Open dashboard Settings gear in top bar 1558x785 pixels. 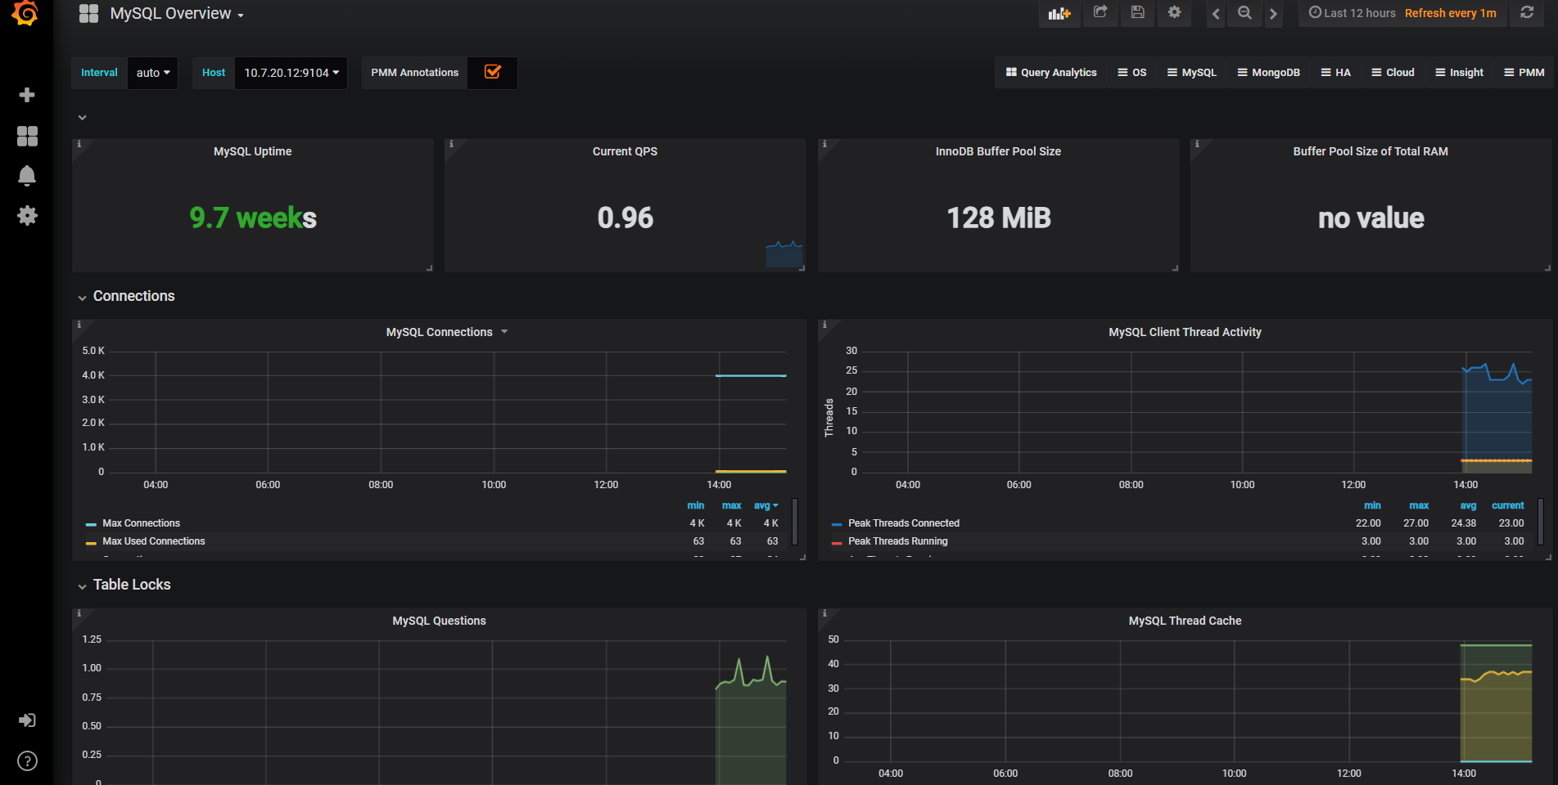(x=1175, y=12)
